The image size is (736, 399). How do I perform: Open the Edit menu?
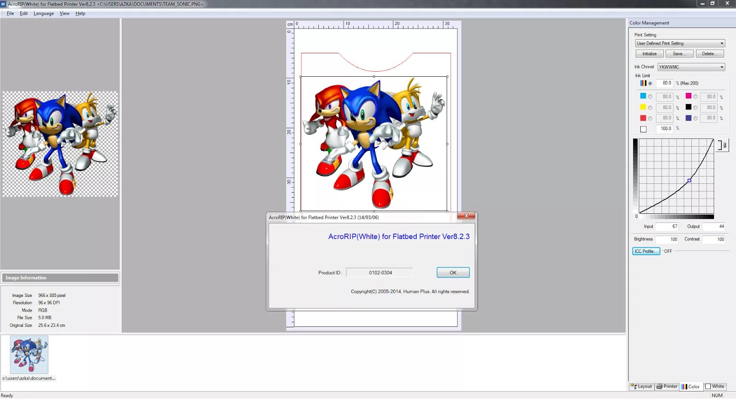(x=23, y=13)
